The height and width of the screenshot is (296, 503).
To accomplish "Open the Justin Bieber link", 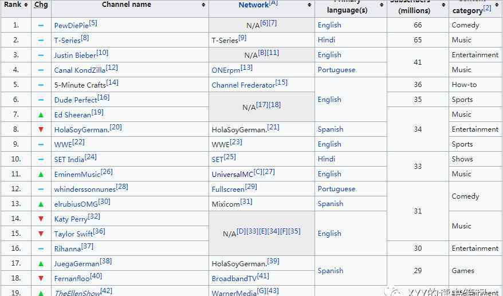I will [74, 55].
